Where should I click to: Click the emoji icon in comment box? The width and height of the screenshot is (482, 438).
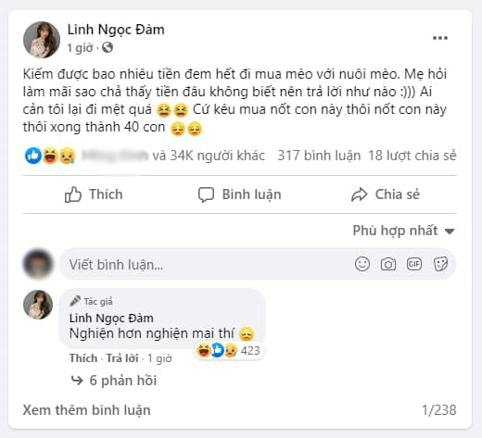pos(362,264)
